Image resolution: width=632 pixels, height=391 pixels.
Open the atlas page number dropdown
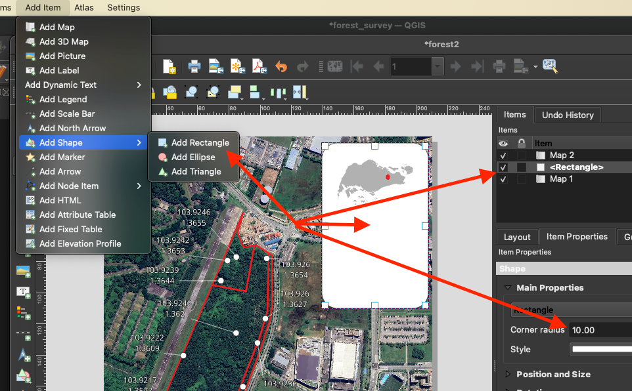pos(438,66)
